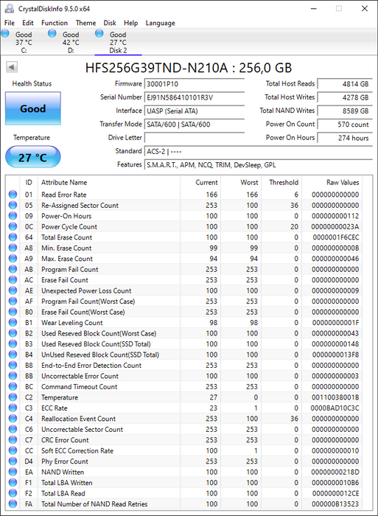Click the 27 °C temperature button
This screenshot has width=378, height=516.
(x=33, y=157)
